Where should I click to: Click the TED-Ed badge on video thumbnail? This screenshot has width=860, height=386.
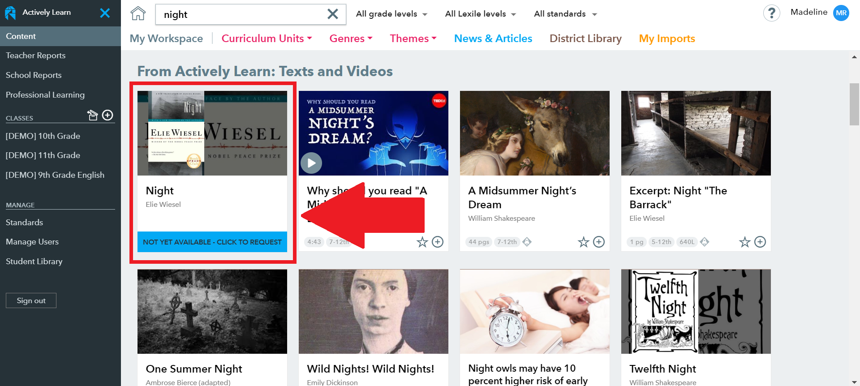pyautogui.click(x=439, y=101)
